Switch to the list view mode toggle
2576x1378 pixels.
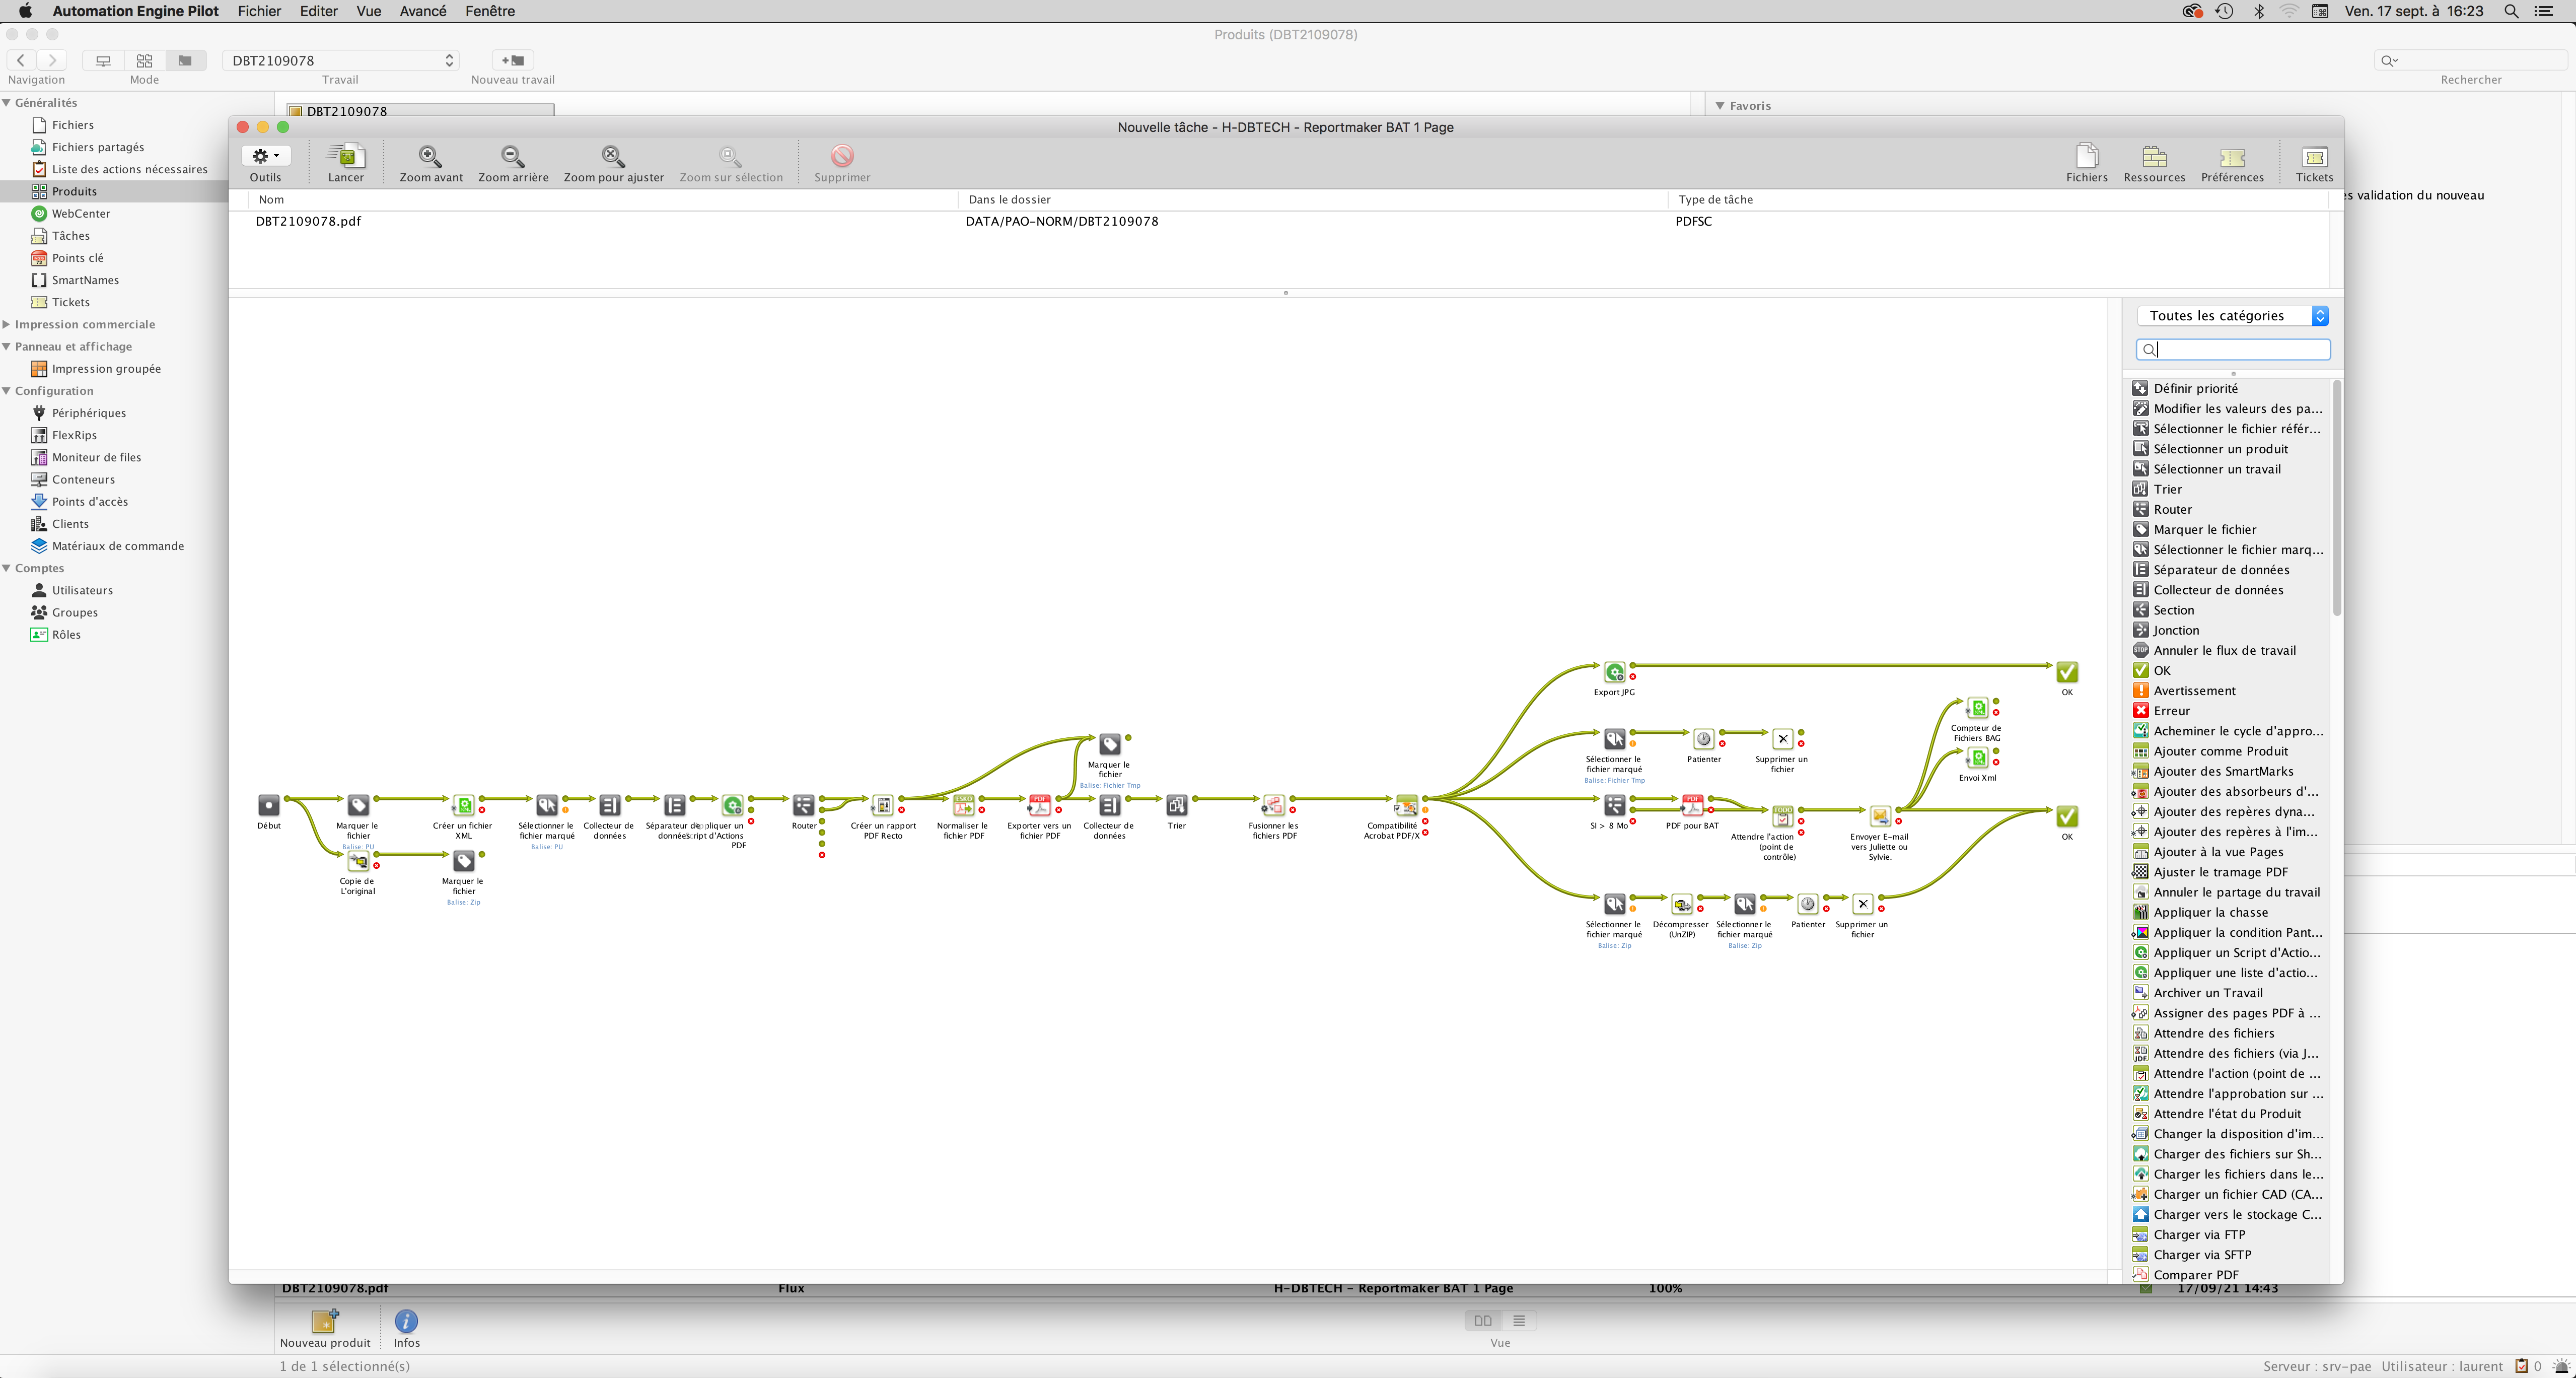[x=1518, y=1321]
